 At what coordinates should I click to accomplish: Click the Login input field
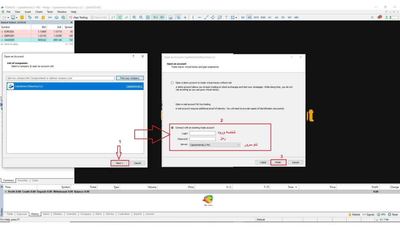[202, 133]
